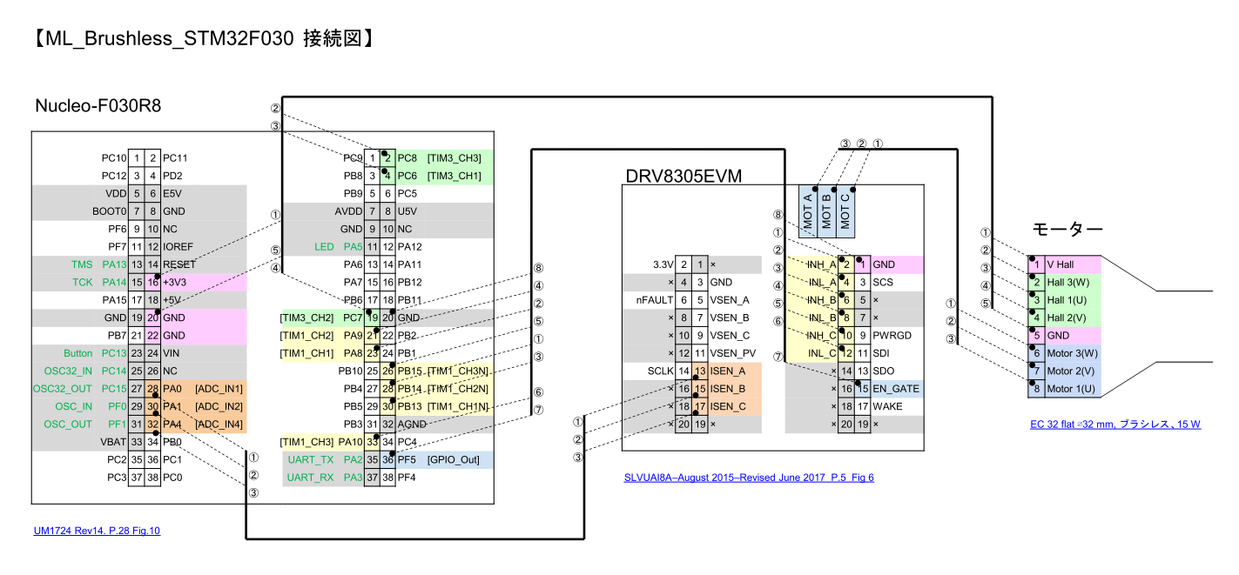Open the UM1724 Rev14 P.28 Fig.10 link
This screenshot has width=1239, height=575.
point(95,531)
